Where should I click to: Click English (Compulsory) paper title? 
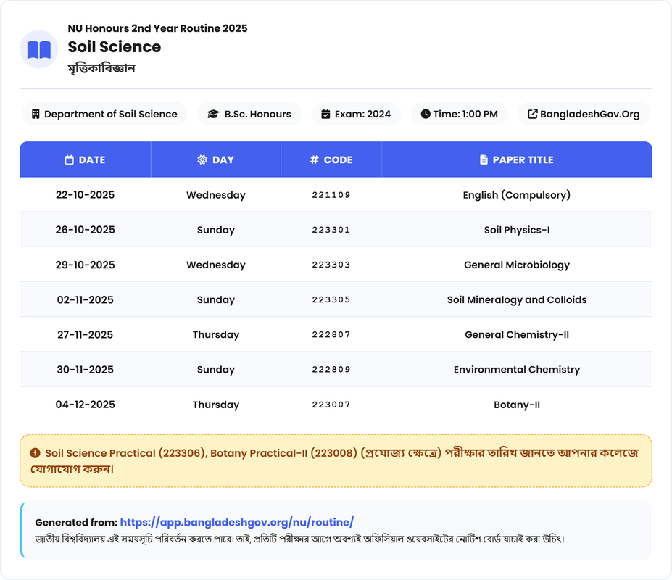pos(517,195)
